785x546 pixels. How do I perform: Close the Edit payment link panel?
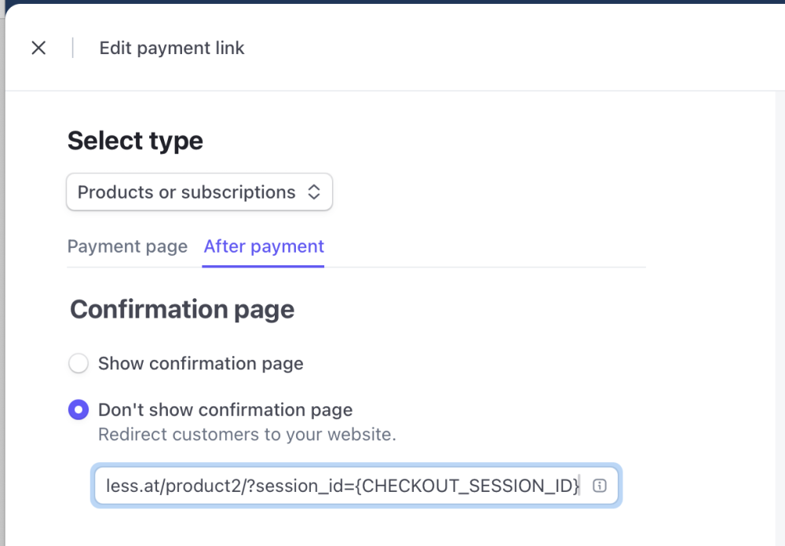coord(38,48)
